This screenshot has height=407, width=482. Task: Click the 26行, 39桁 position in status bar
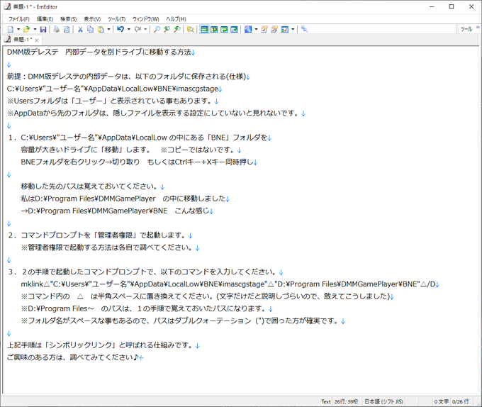coord(346,401)
